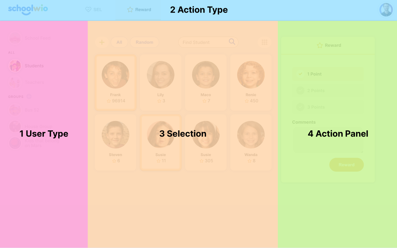397x248 pixels.
Task: Open Teachers in the sidebar
Action: tap(34, 82)
